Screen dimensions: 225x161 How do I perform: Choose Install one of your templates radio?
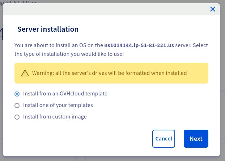click(17, 106)
